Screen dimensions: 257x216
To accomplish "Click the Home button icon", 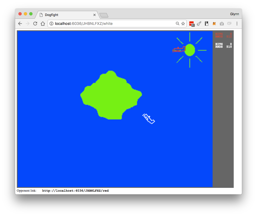I will pos(43,24).
